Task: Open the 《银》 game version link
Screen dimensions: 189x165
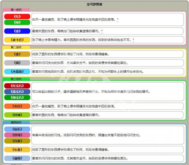Action: coord(17,63)
